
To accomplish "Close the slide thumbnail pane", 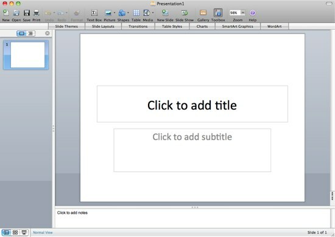I will [x=48, y=33].
